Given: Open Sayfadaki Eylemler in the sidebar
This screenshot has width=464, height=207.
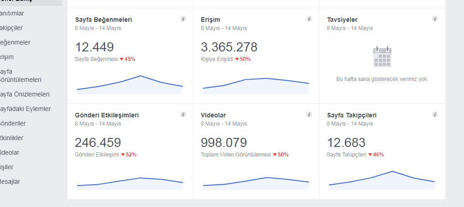Looking at the screenshot, I should pyautogui.click(x=25, y=109).
